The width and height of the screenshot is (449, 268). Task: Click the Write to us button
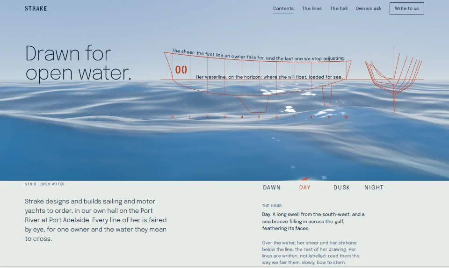tap(406, 8)
